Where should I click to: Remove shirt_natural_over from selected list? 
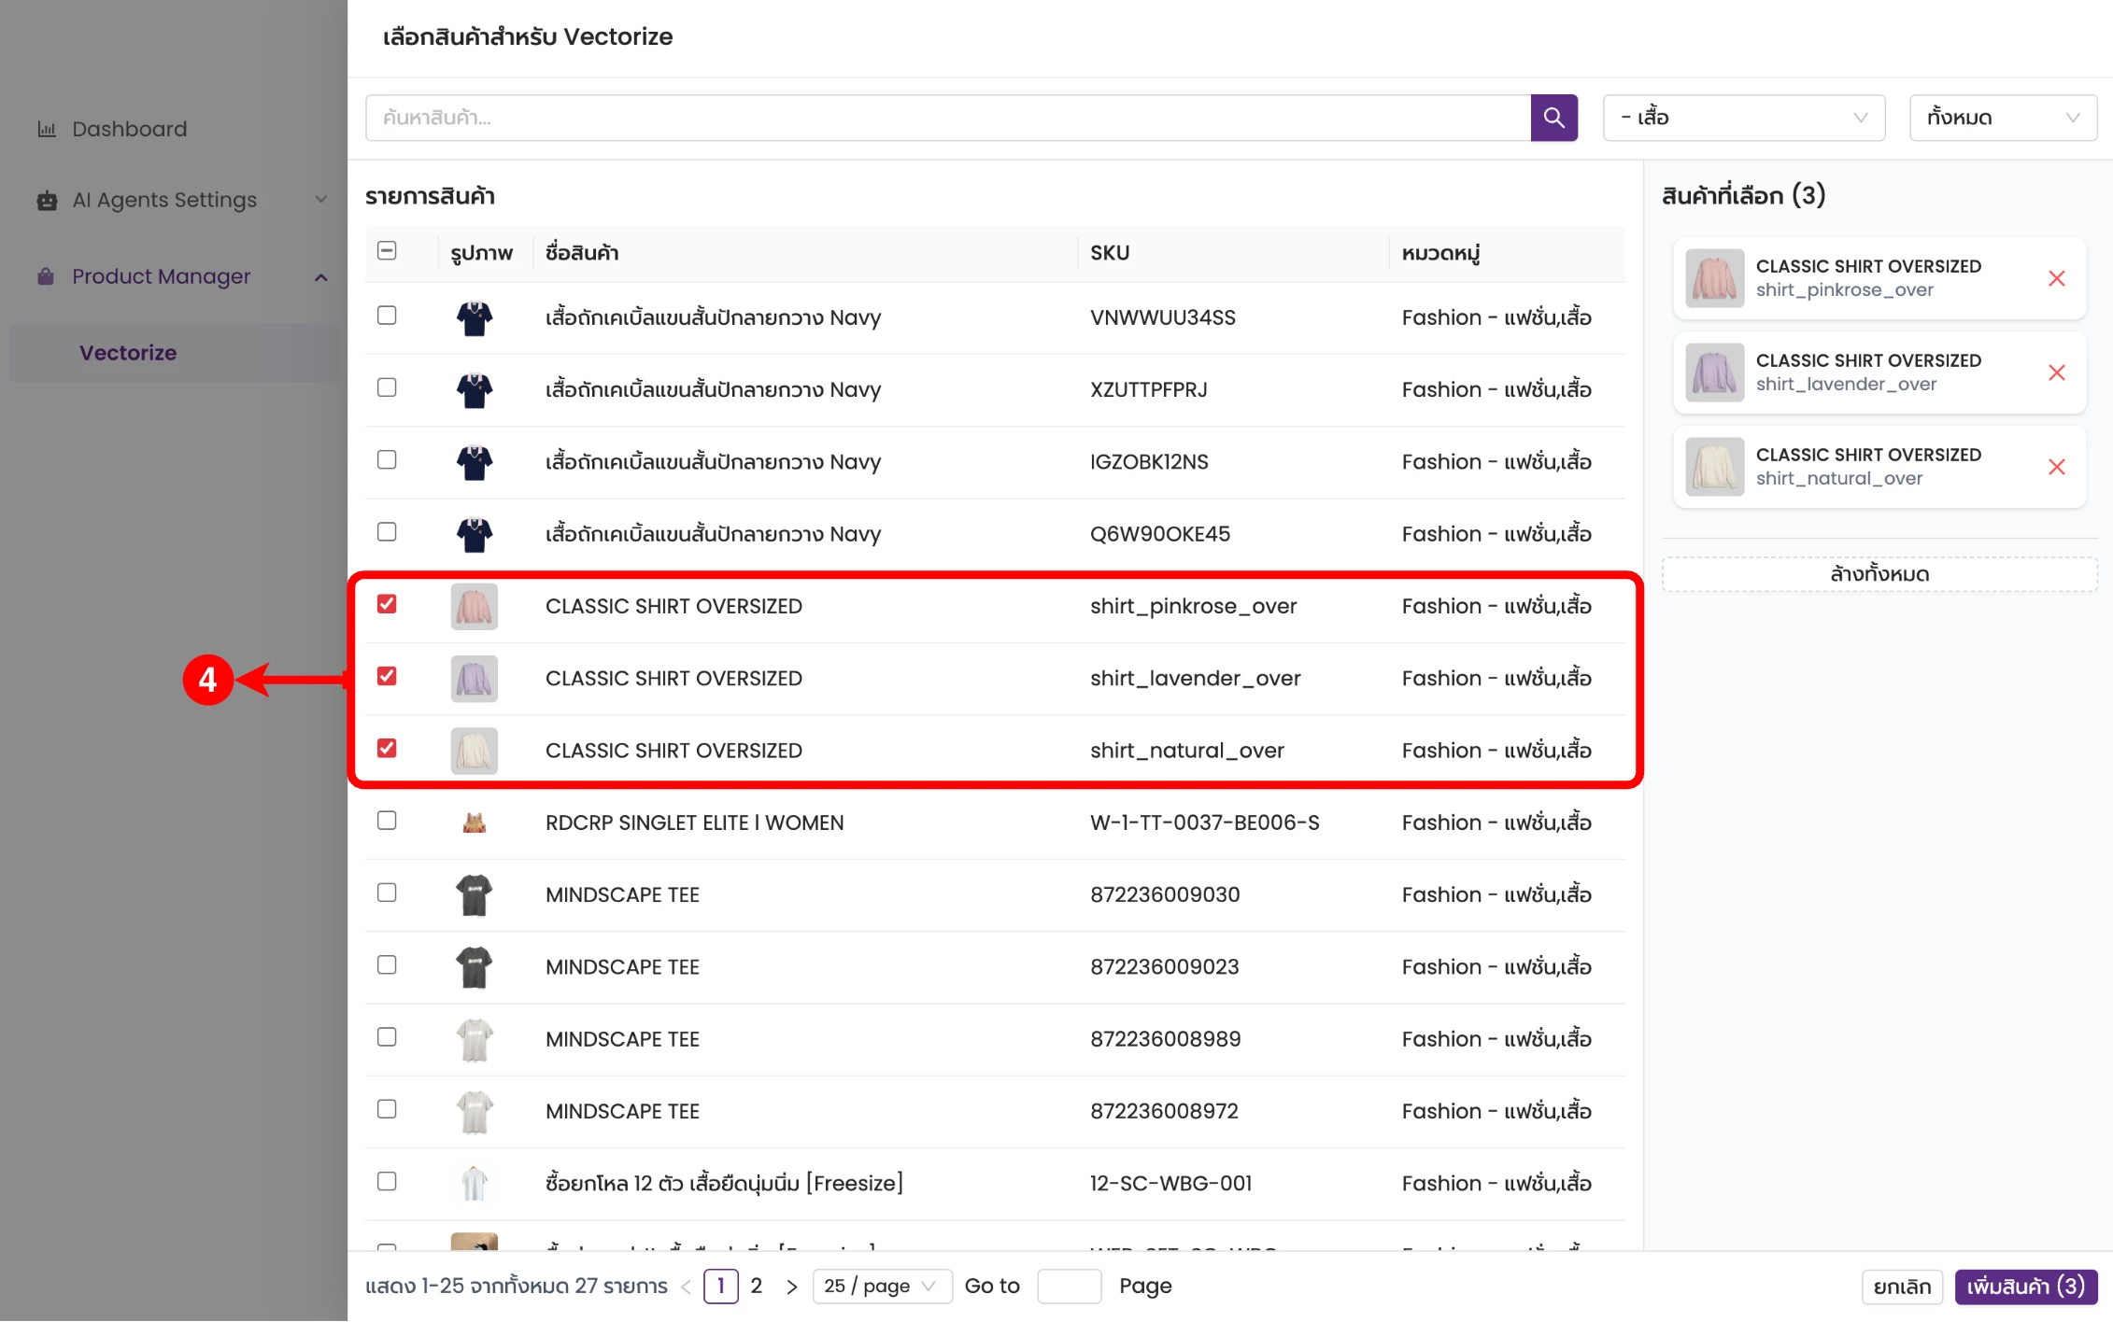click(x=2056, y=467)
